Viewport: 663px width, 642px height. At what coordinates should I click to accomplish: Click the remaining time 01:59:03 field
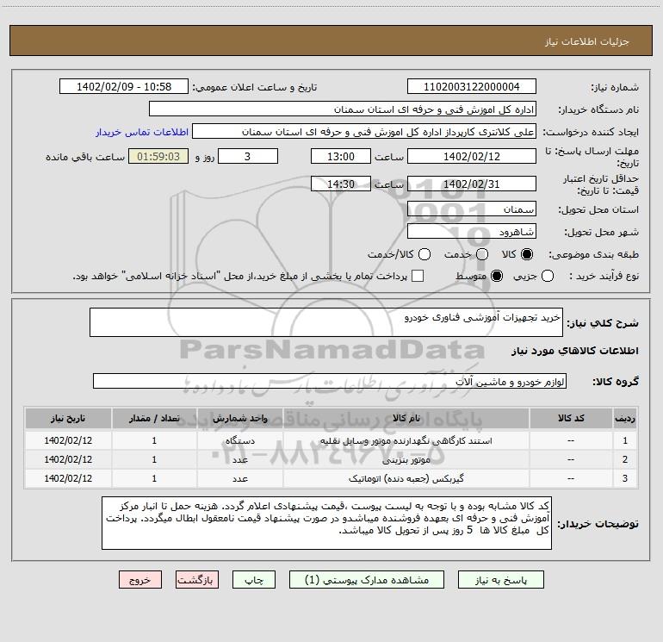pyautogui.click(x=158, y=156)
